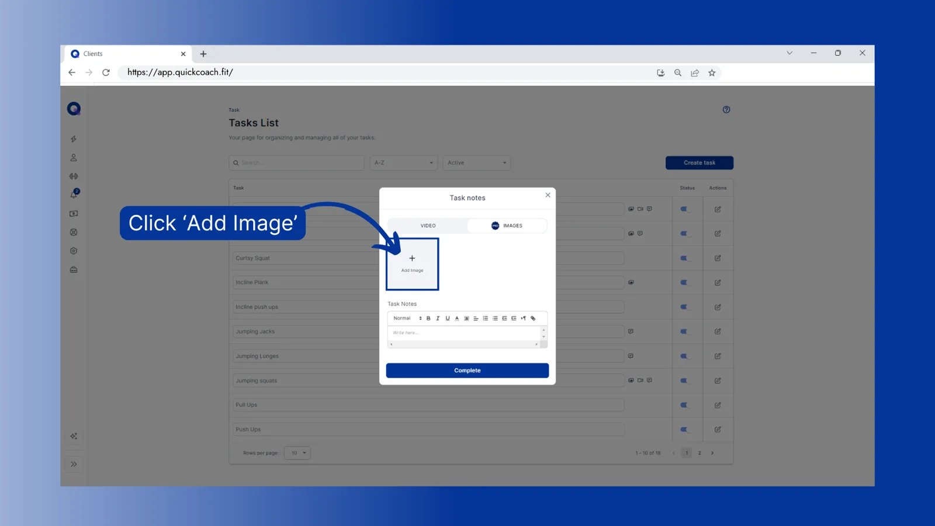
Task: Insert a bulleted list in Task Notes
Action: (495, 319)
